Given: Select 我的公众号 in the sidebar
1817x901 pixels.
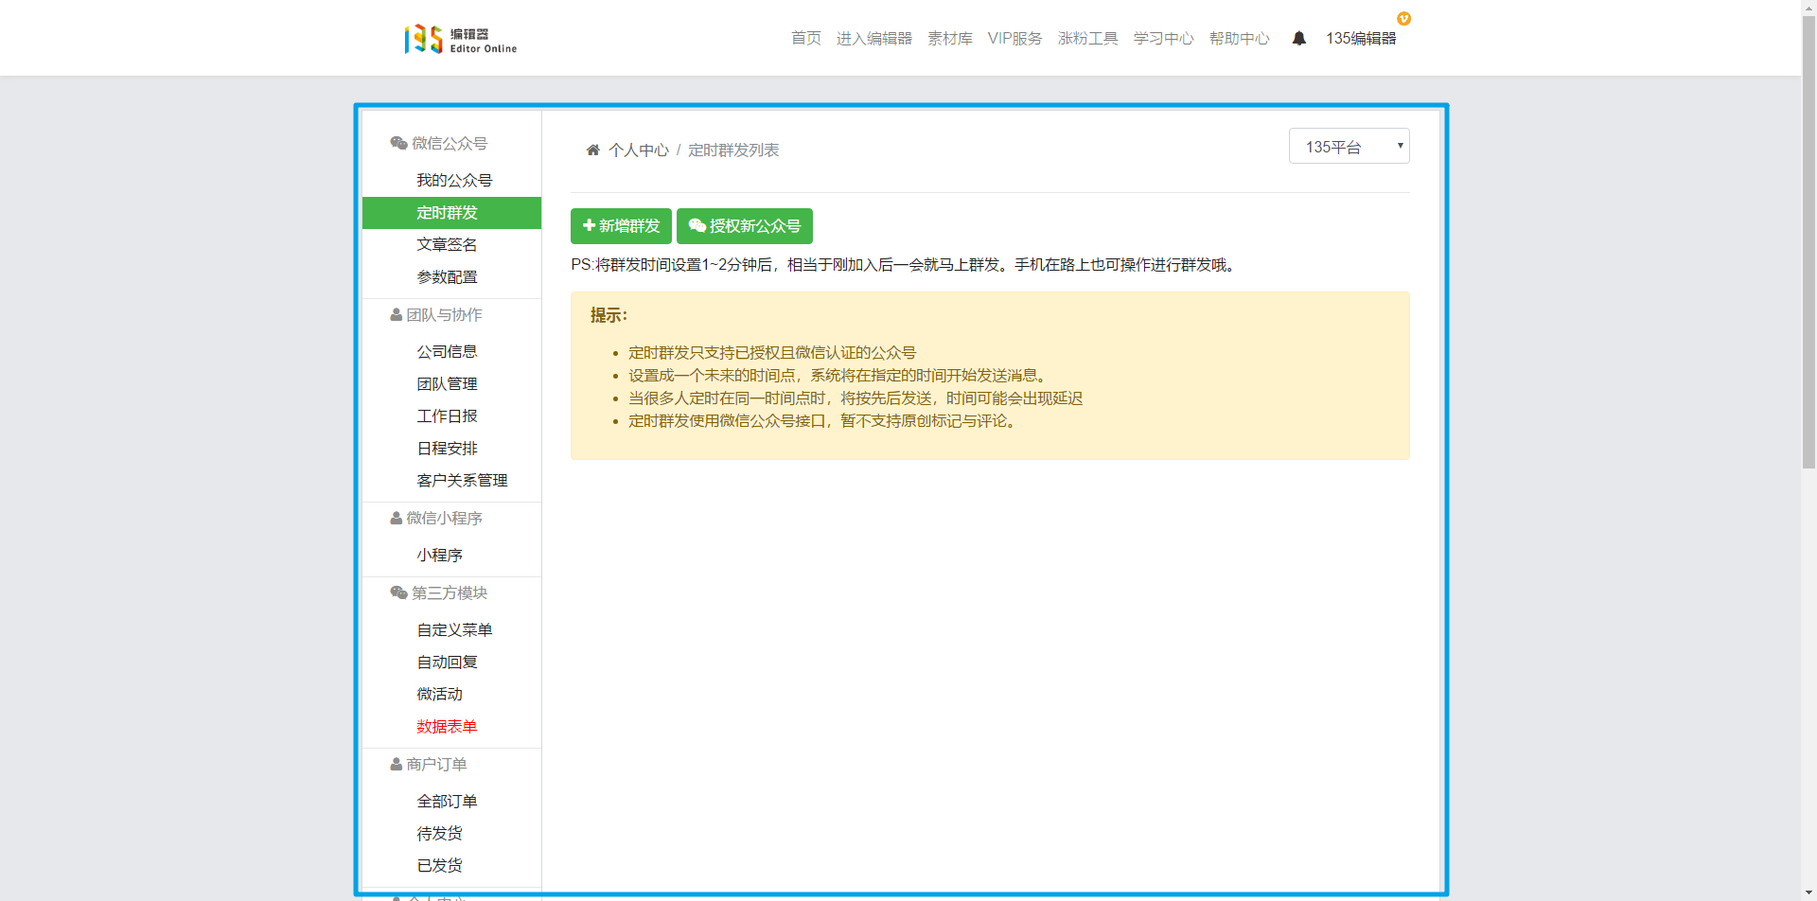Looking at the screenshot, I should click(454, 181).
